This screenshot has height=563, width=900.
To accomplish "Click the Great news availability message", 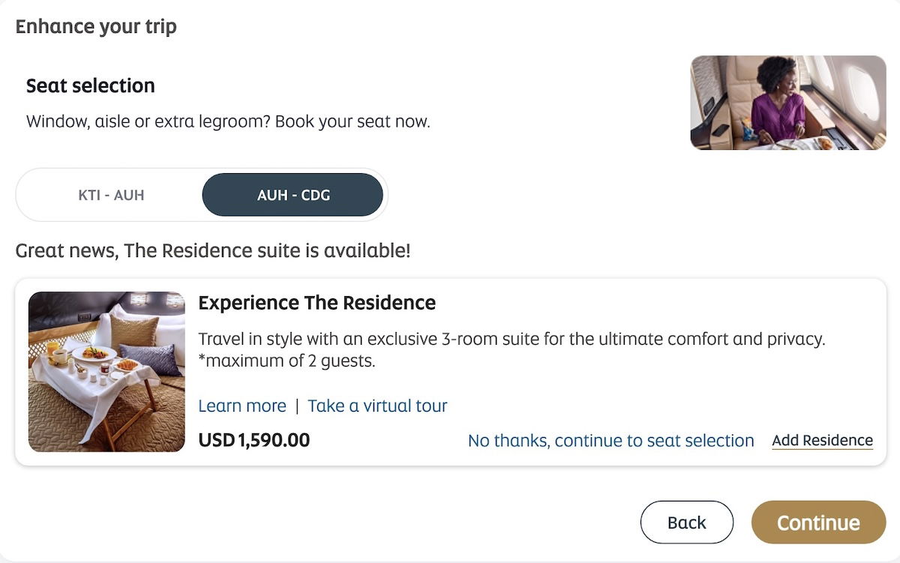I will (213, 250).
